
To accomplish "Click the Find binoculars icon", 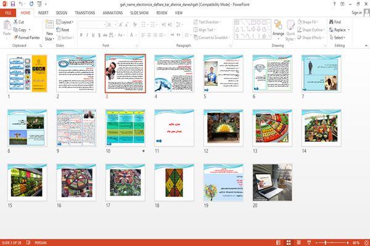I will 331,22.
